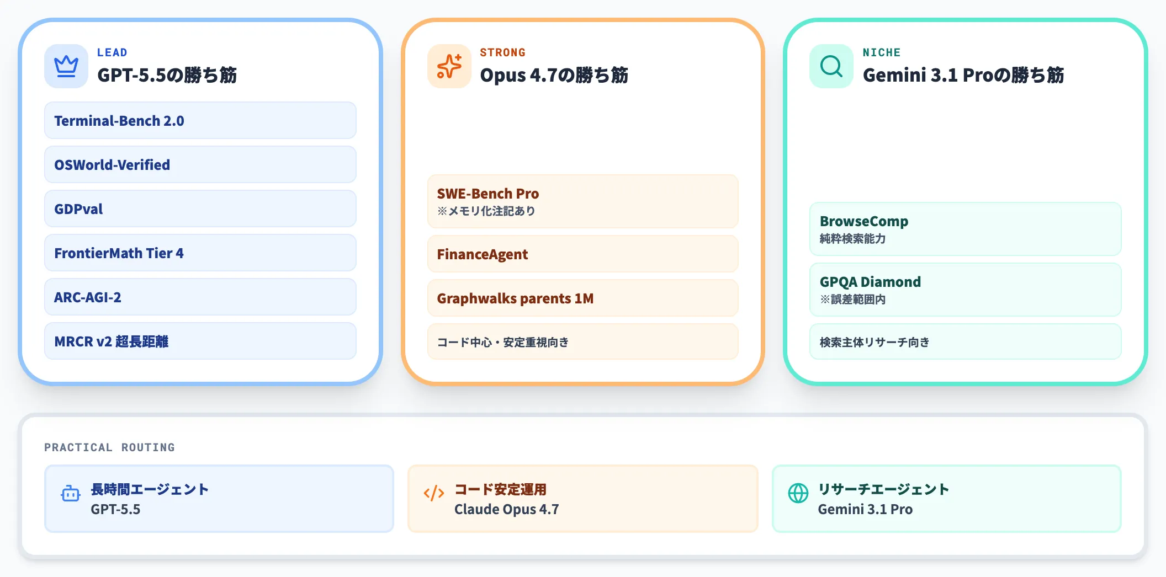Click the LEAD header badge
This screenshot has width=1166, height=577.
(x=112, y=52)
